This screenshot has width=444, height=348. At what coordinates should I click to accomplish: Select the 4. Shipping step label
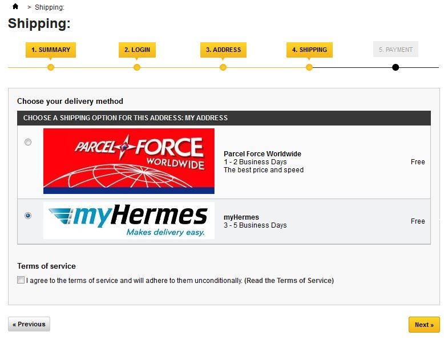pyautogui.click(x=309, y=50)
